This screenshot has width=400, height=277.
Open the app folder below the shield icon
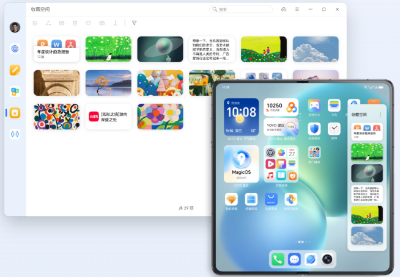(314, 153)
